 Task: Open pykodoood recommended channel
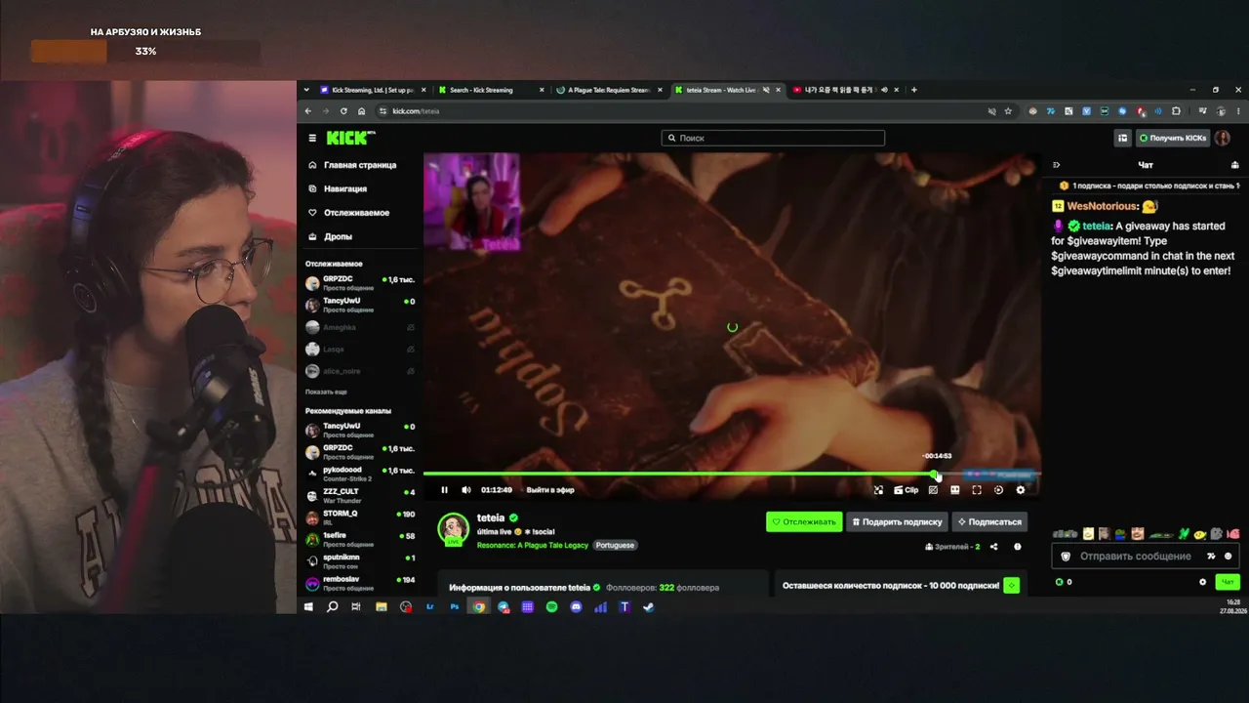(x=359, y=474)
